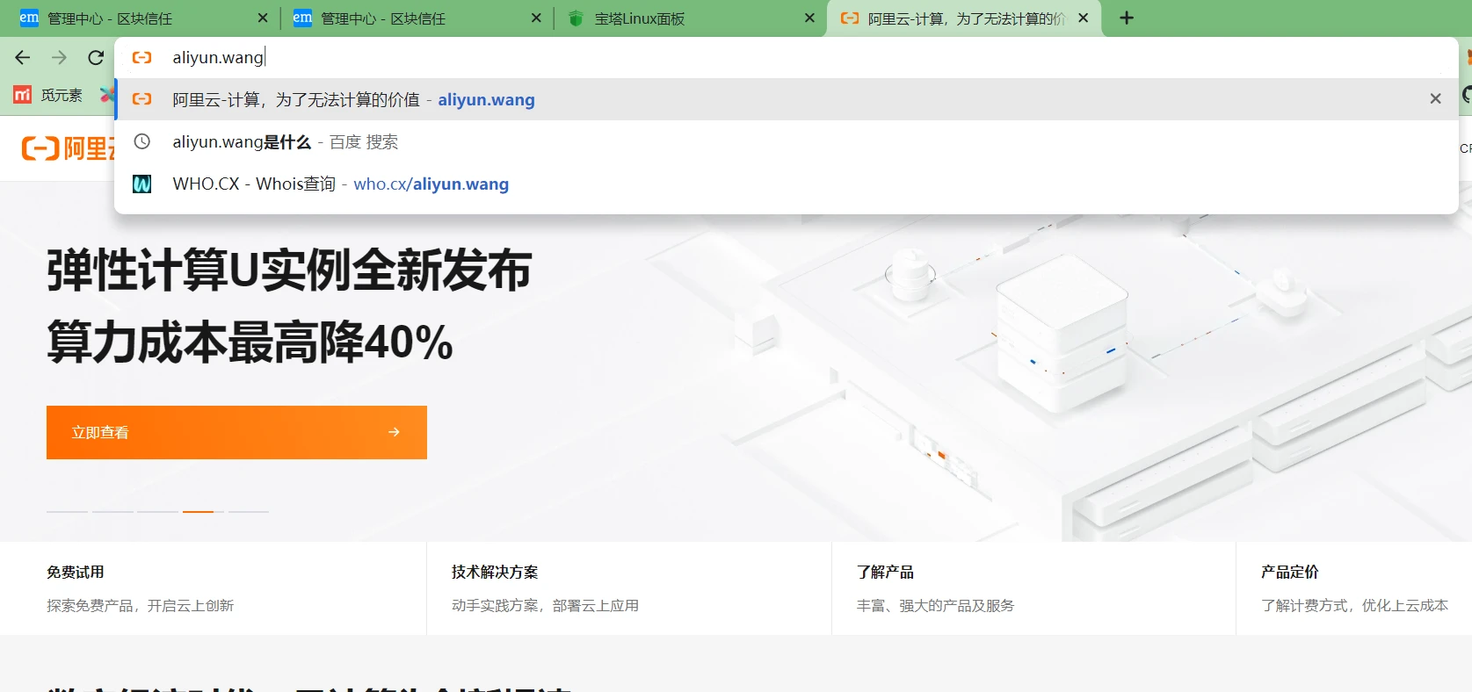Close the 宝塔Linux面板 tab

point(809,18)
